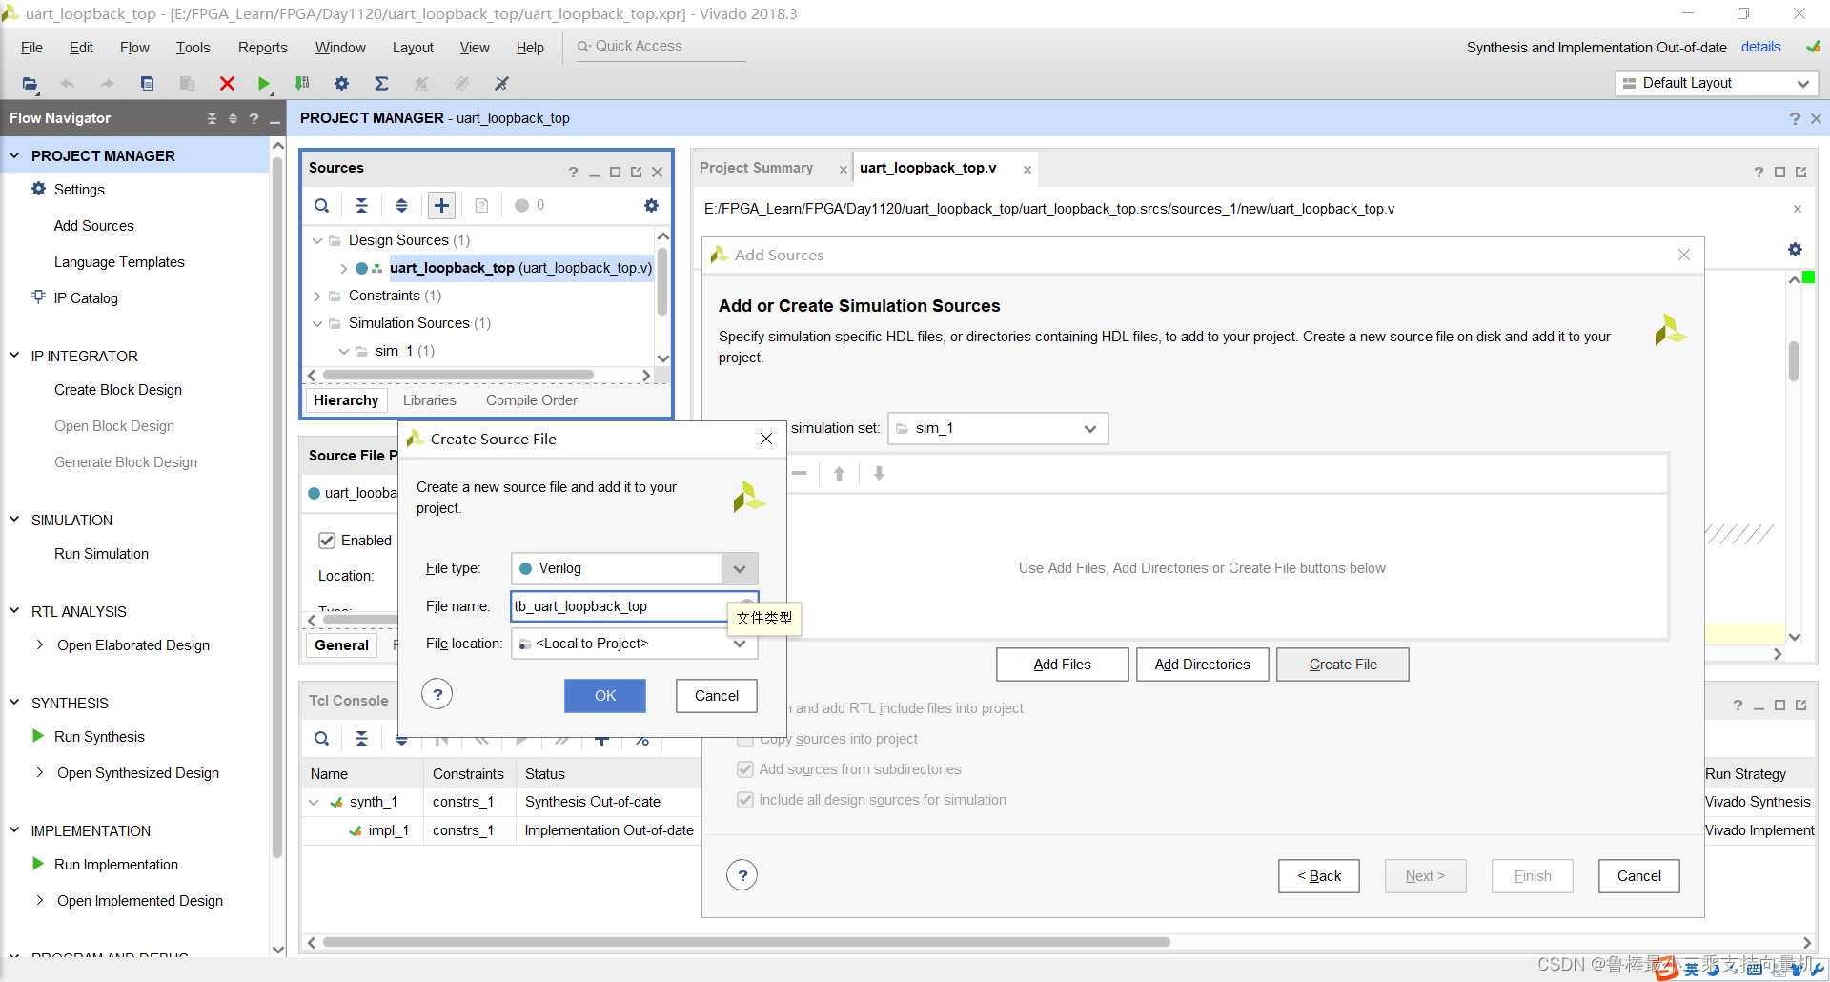This screenshot has height=982, width=1830.
Task: Open Settings gear in main toolbar
Action: click(341, 84)
